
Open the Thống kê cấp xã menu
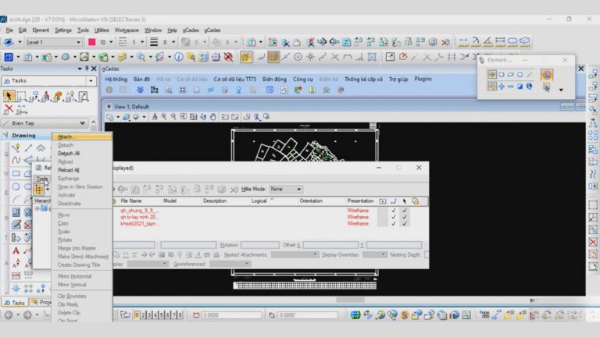click(x=363, y=79)
